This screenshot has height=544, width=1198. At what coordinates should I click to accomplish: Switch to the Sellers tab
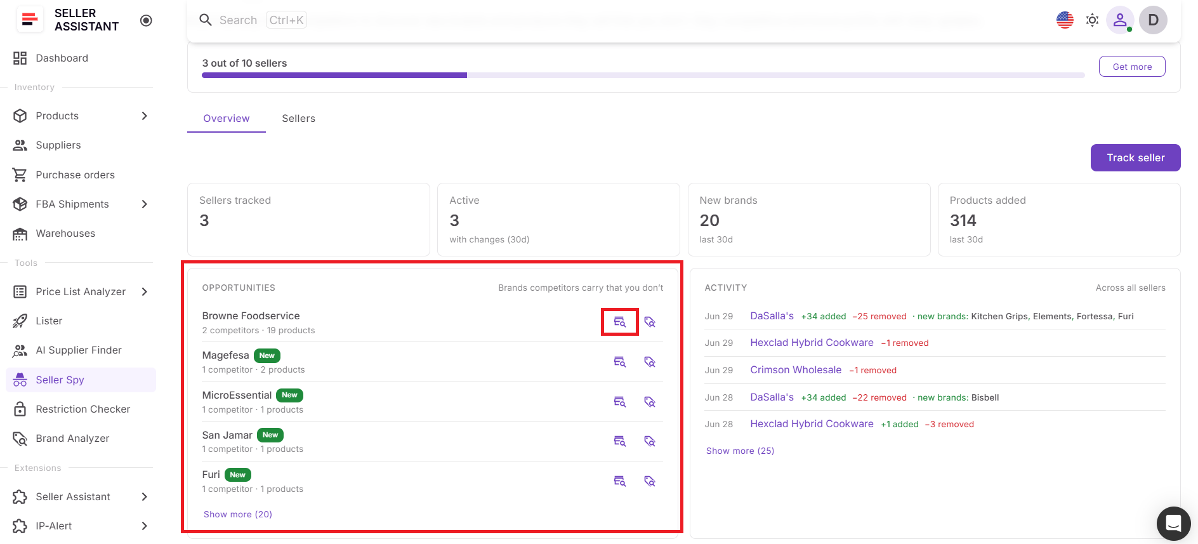[x=298, y=119]
